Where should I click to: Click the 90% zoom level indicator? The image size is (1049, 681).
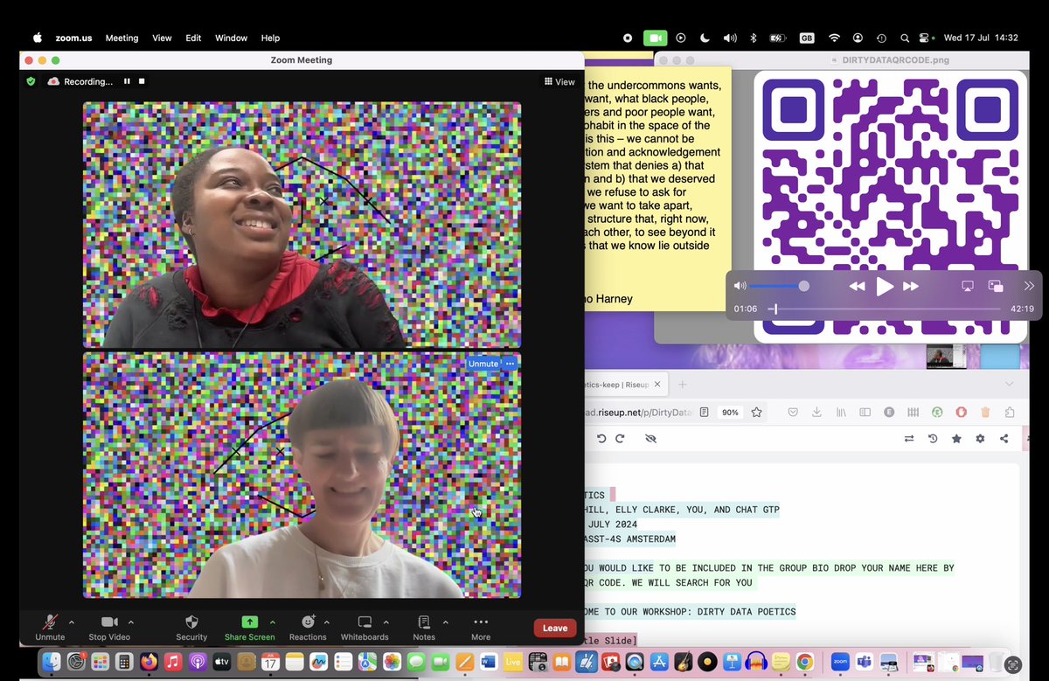[x=730, y=412]
